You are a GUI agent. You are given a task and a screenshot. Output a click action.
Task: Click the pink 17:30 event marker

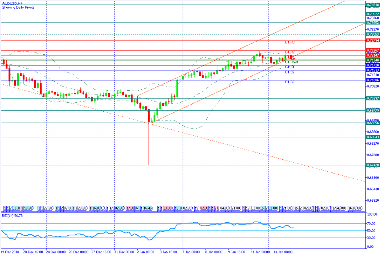(130, 207)
